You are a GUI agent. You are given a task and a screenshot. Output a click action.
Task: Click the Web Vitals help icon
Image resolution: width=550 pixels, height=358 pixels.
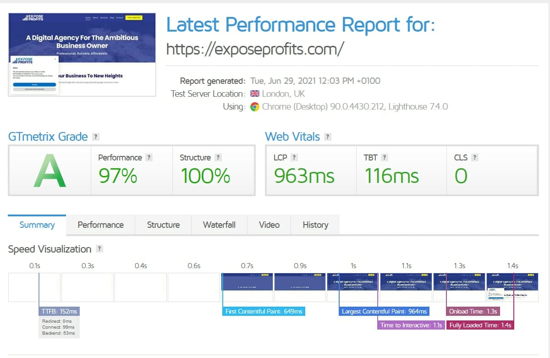(327, 137)
